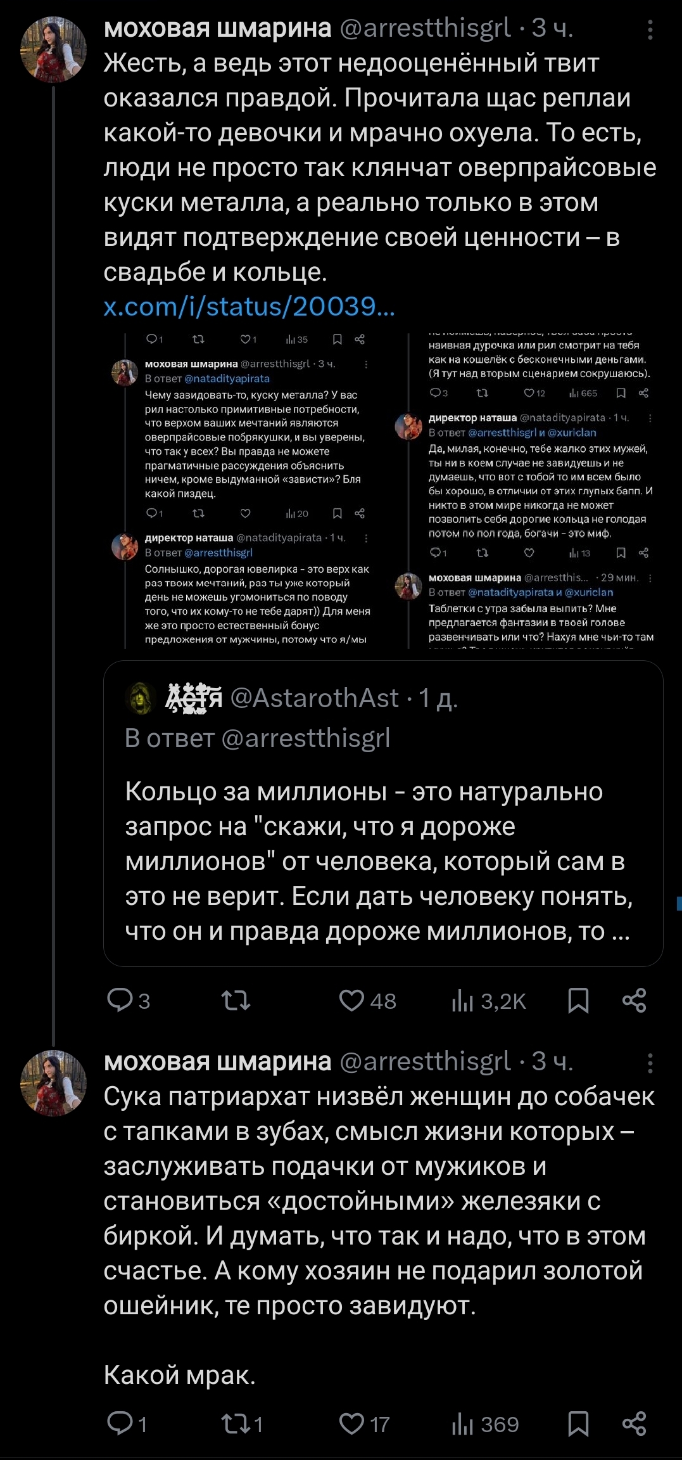Open the x.com/i/status link
This screenshot has width=682, height=1460.
coord(249,307)
